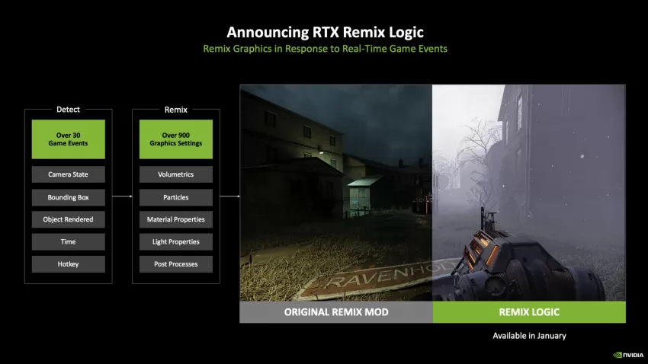Image resolution: width=648 pixels, height=364 pixels.
Task: Click the arrow pointing to the game image
Action: coord(229,197)
